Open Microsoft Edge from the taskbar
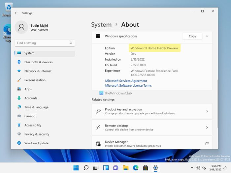231x173 pixels. (135, 168)
